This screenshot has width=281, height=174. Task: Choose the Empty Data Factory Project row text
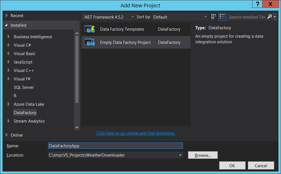tap(125, 42)
